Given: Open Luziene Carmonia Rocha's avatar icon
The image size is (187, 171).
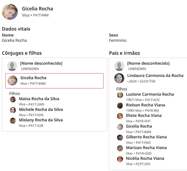Looking at the screenshot, I should (x=120, y=95).
